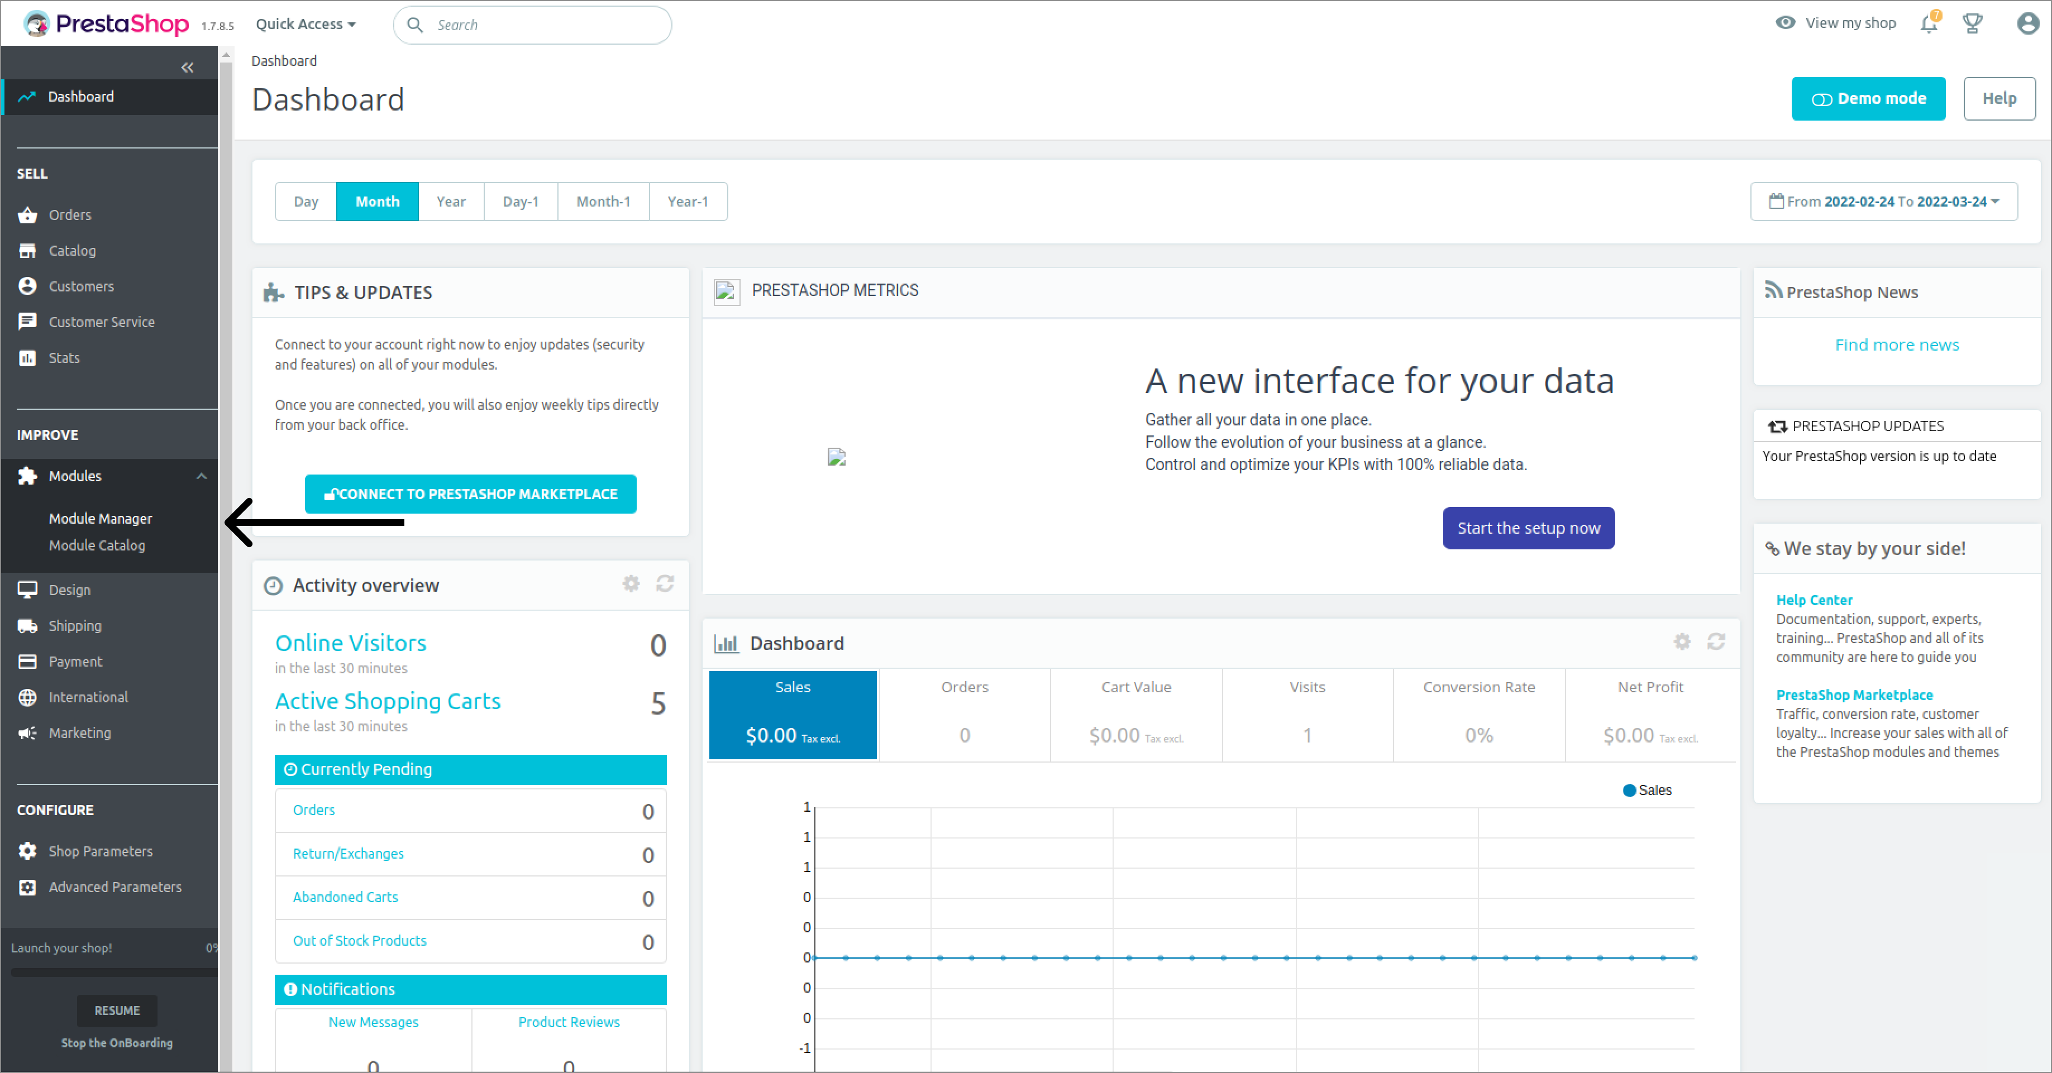Collapse the Modules menu chevron
The height and width of the screenshot is (1073, 2052).
[202, 476]
